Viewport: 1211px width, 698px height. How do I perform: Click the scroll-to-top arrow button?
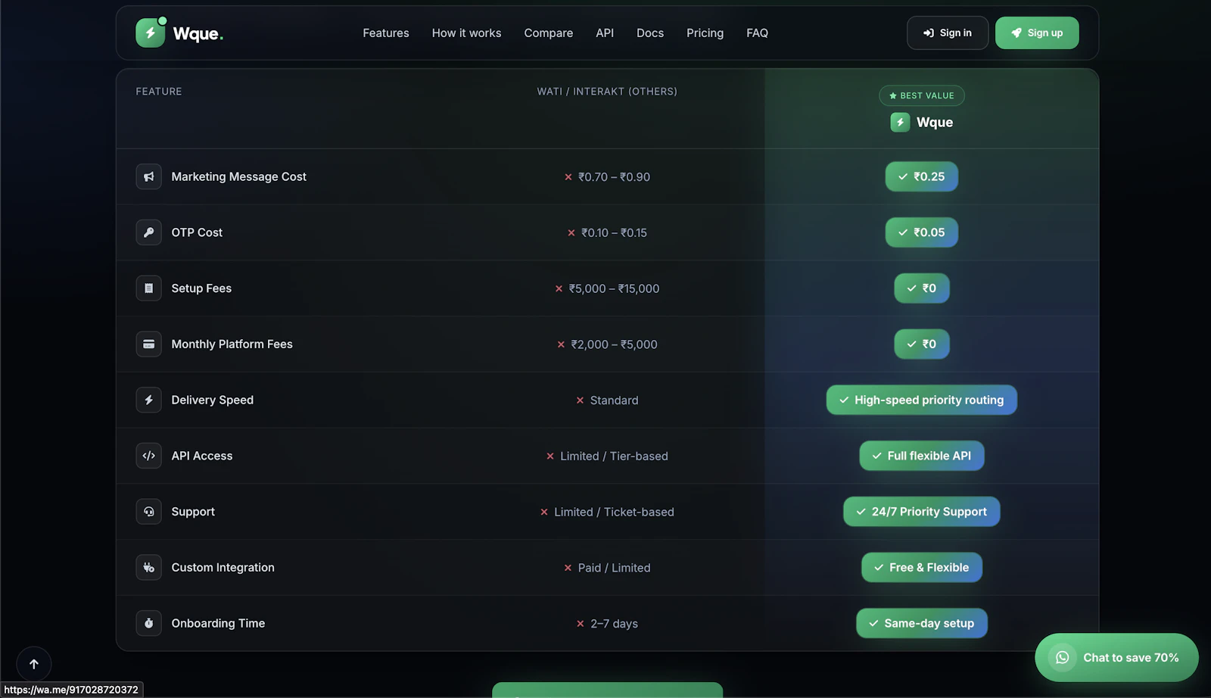click(x=34, y=664)
